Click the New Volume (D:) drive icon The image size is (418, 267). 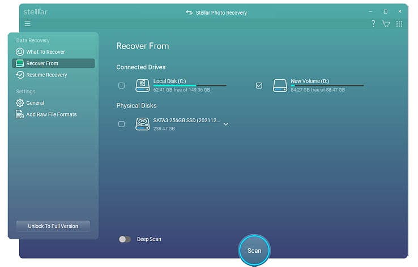coord(280,85)
